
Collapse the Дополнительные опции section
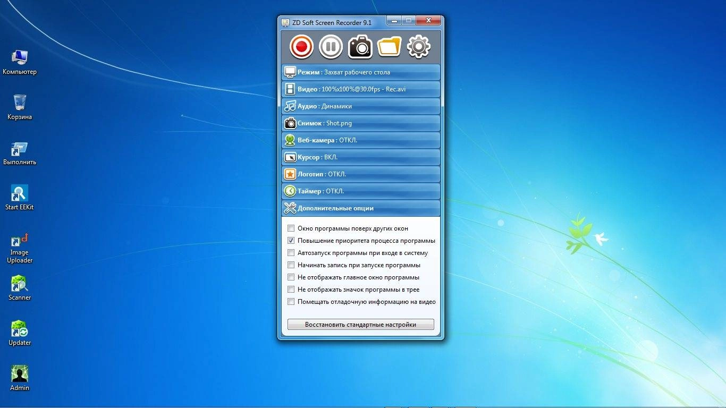[x=361, y=208]
